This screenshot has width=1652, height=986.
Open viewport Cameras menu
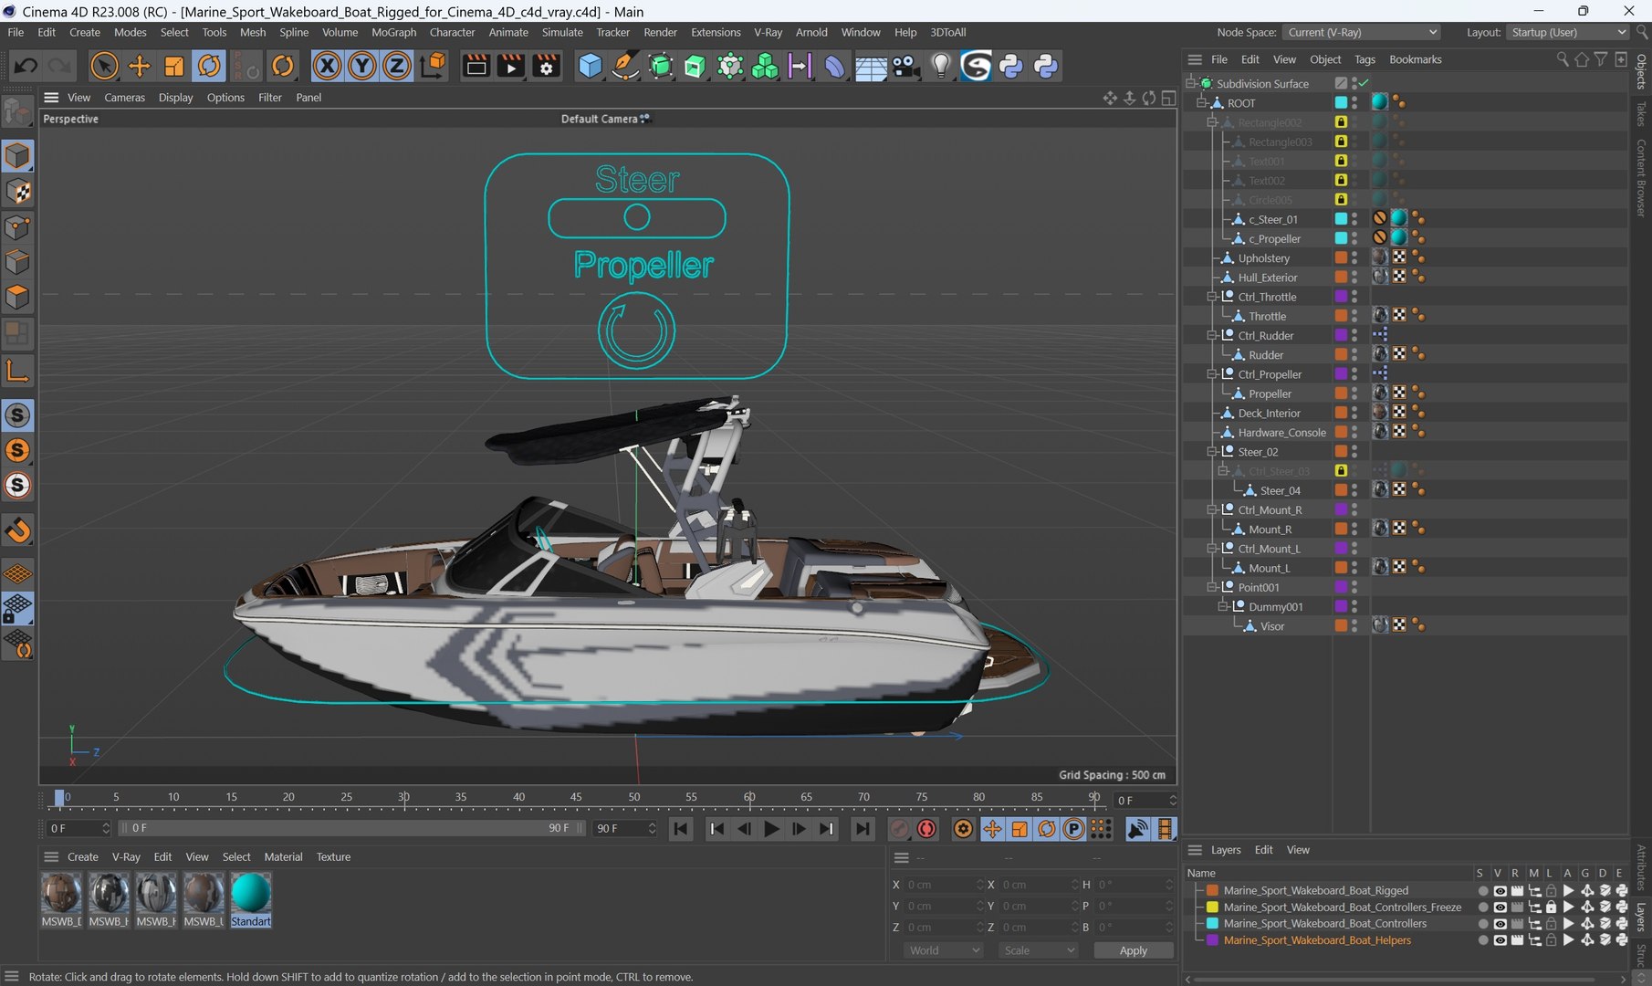124,98
